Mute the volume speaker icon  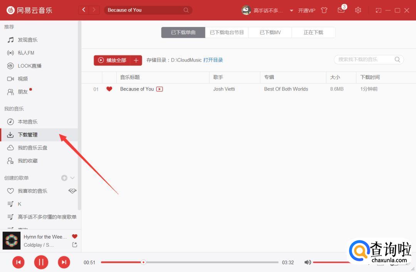coord(307,262)
